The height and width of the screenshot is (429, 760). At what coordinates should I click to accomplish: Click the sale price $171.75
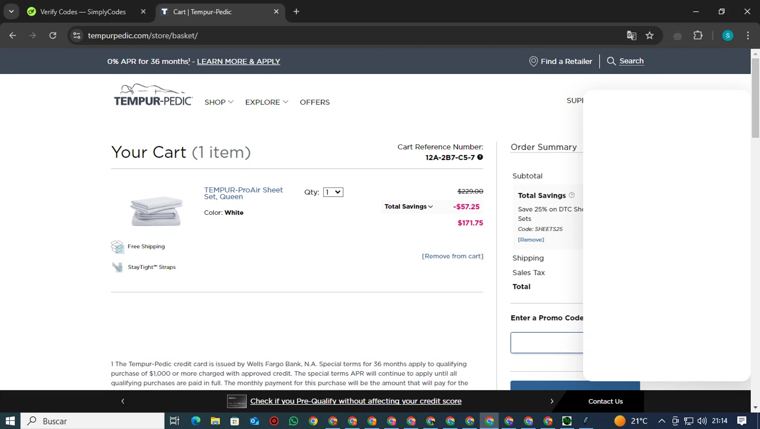[470, 223]
